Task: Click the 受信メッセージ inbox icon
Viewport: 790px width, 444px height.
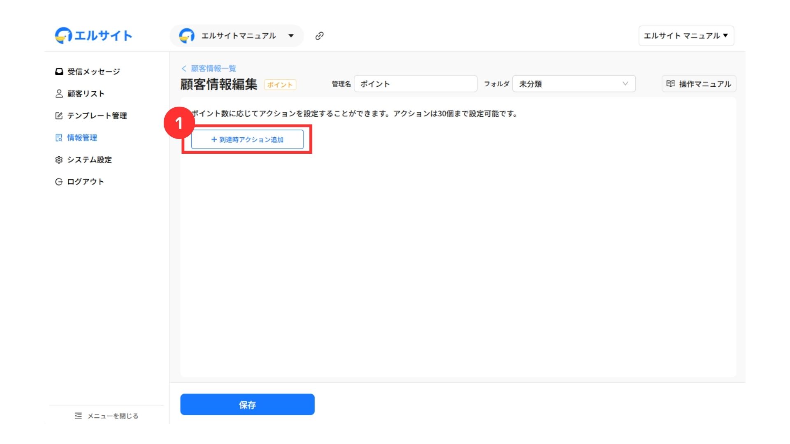Action: click(x=59, y=72)
